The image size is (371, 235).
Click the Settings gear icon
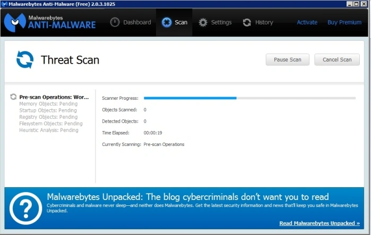tap(203, 22)
